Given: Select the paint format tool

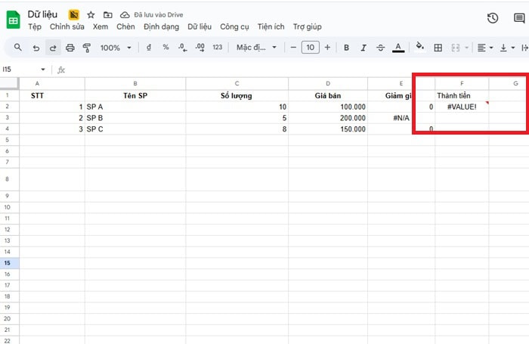Looking at the screenshot, I should 86,48.
